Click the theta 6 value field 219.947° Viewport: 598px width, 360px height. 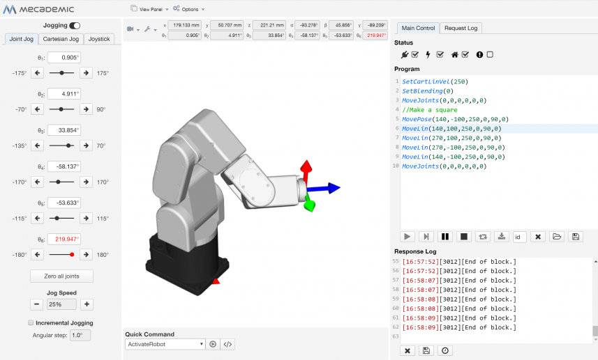(x=64, y=239)
